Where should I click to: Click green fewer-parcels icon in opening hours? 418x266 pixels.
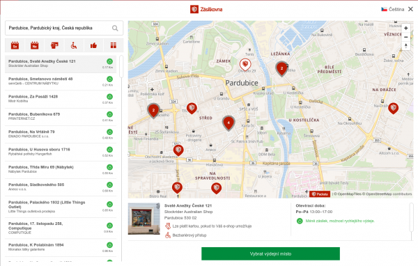pyautogui.click(x=300, y=221)
